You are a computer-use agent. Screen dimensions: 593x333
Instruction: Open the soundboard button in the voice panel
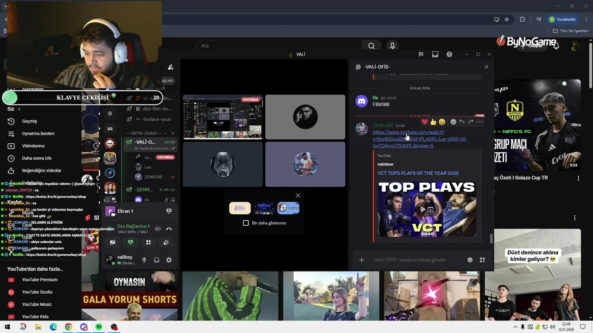(x=166, y=242)
